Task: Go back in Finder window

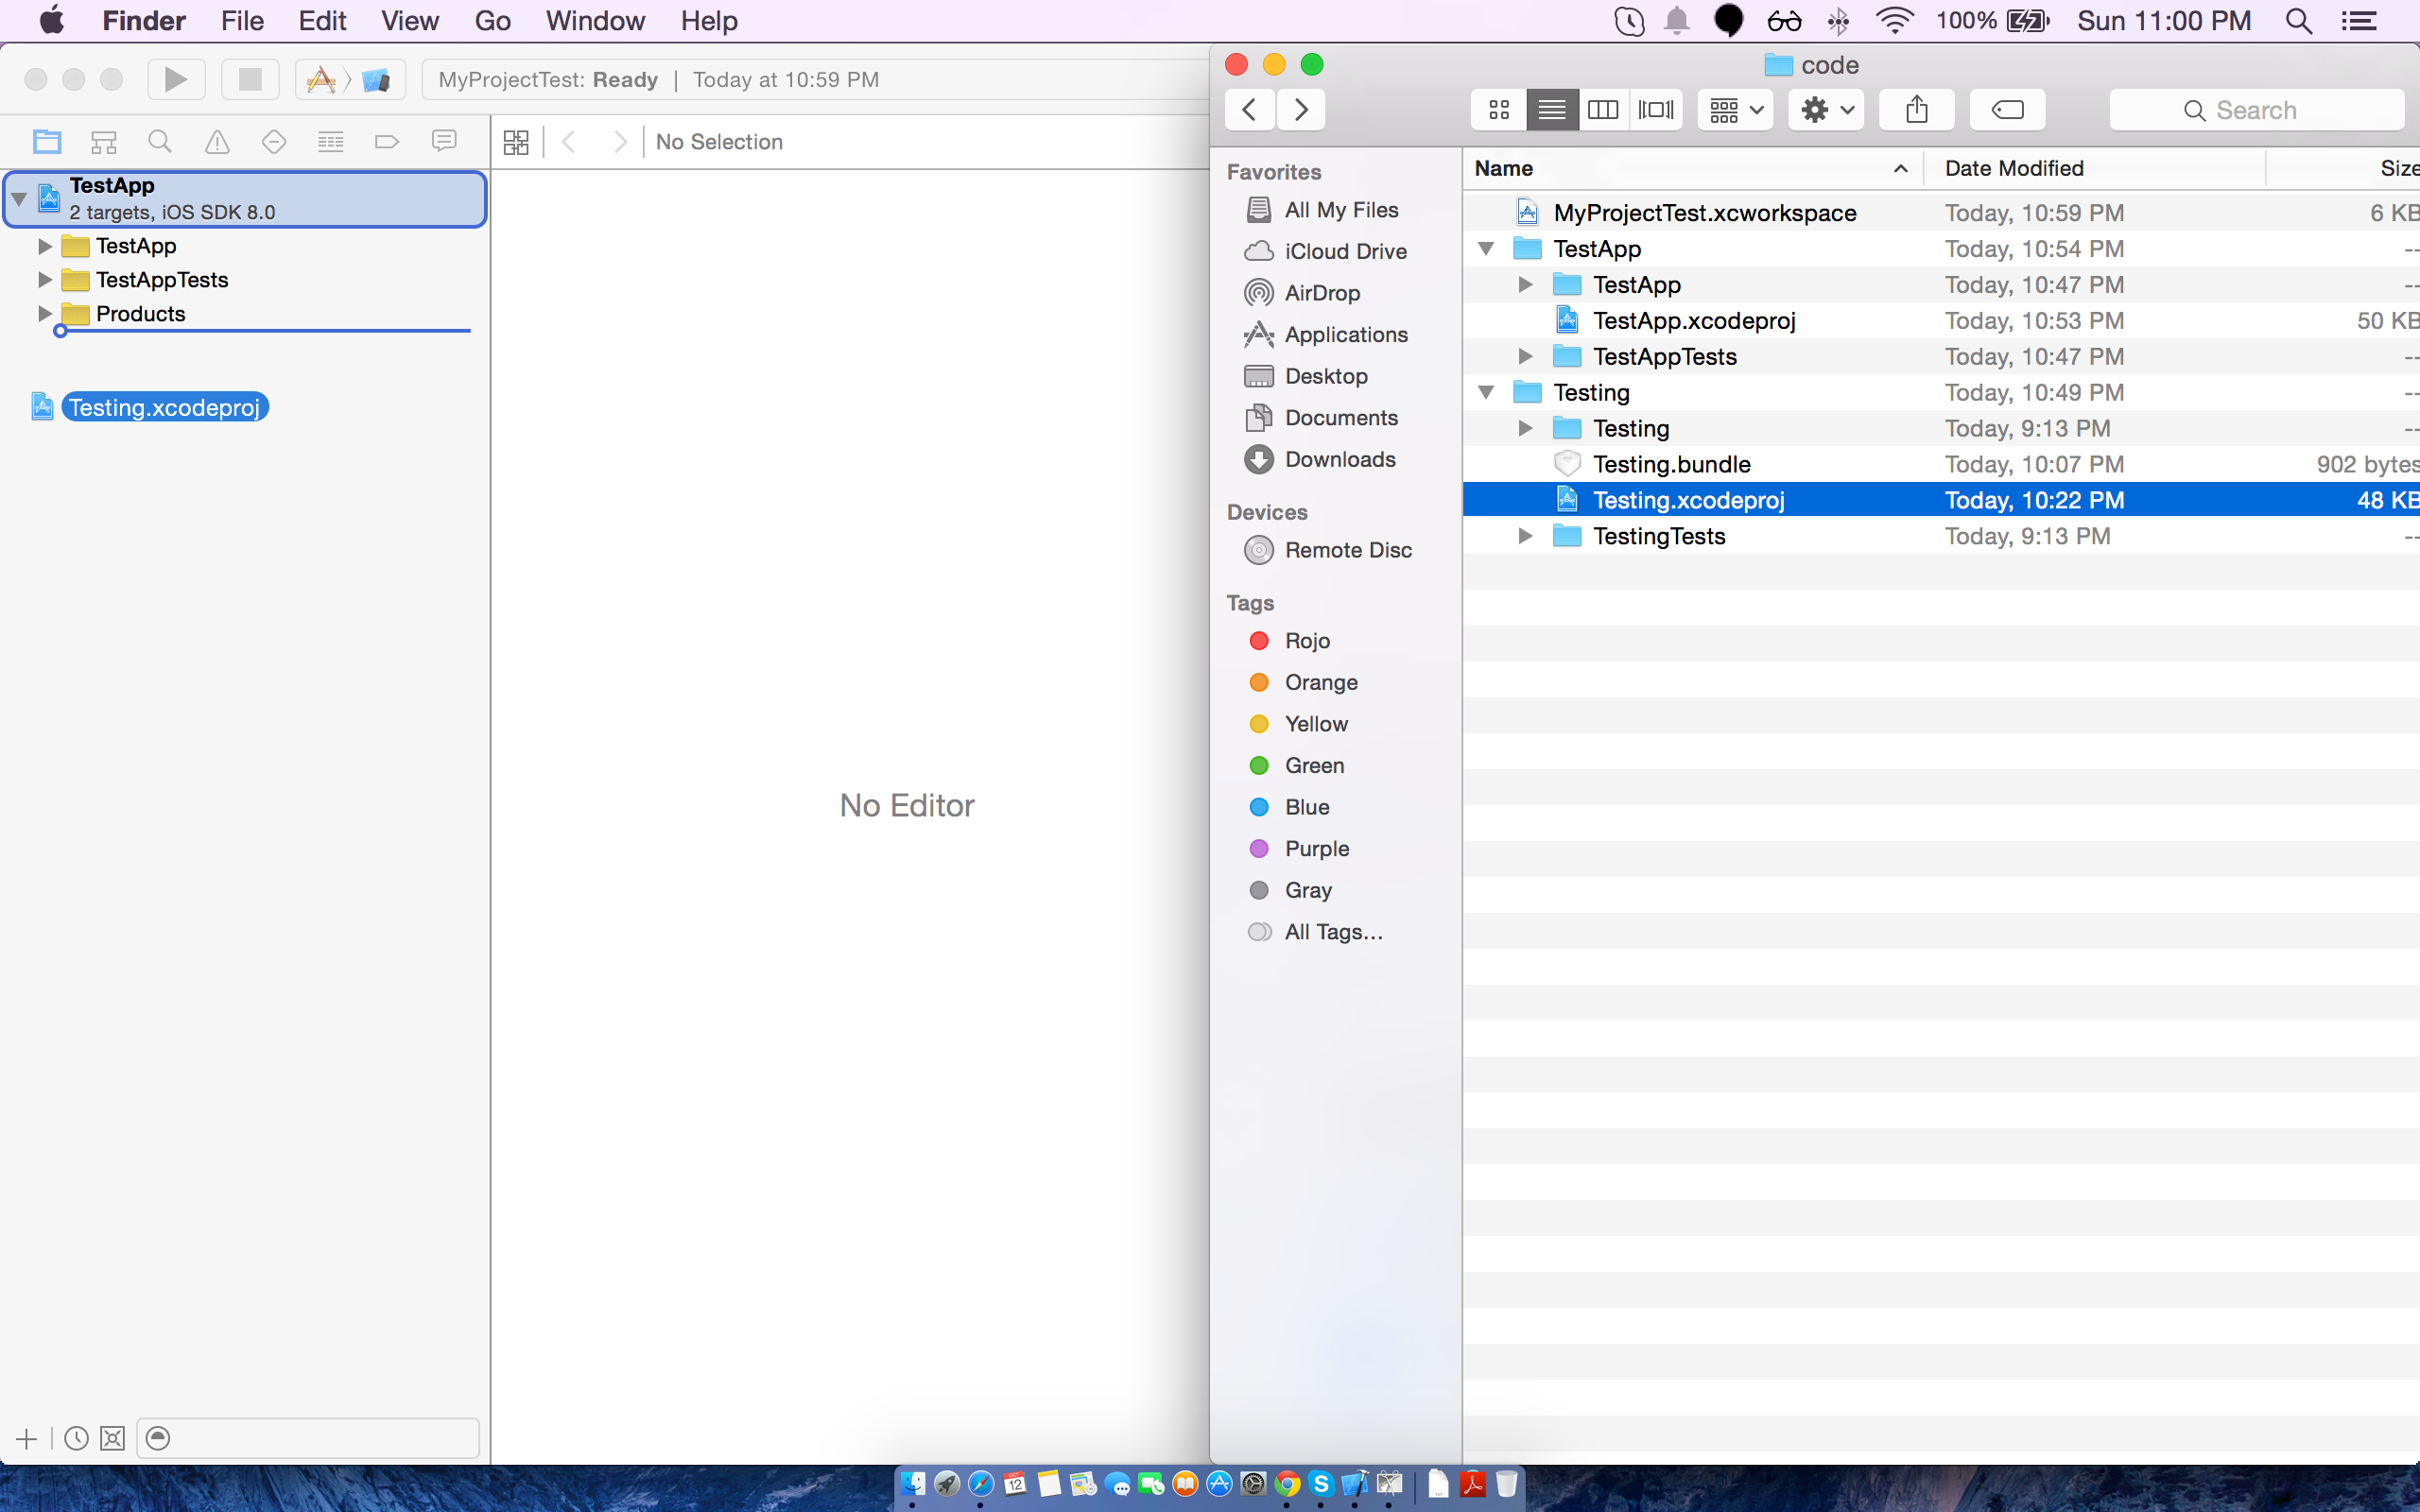Action: (x=1250, y=110)
